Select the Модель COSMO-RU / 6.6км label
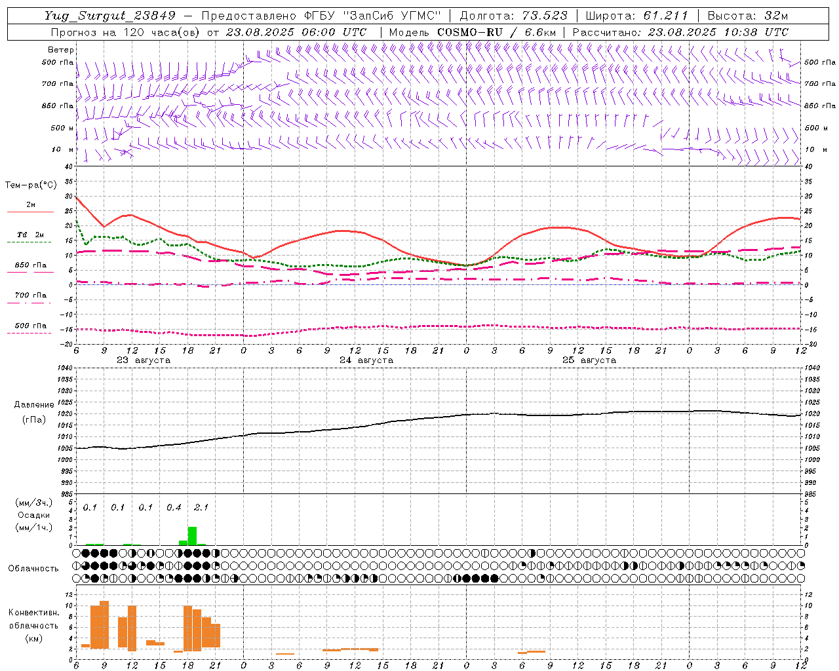 point(473,32)
